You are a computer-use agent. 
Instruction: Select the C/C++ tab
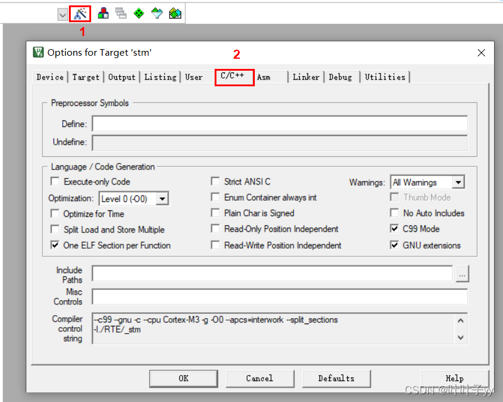(234, 76)
